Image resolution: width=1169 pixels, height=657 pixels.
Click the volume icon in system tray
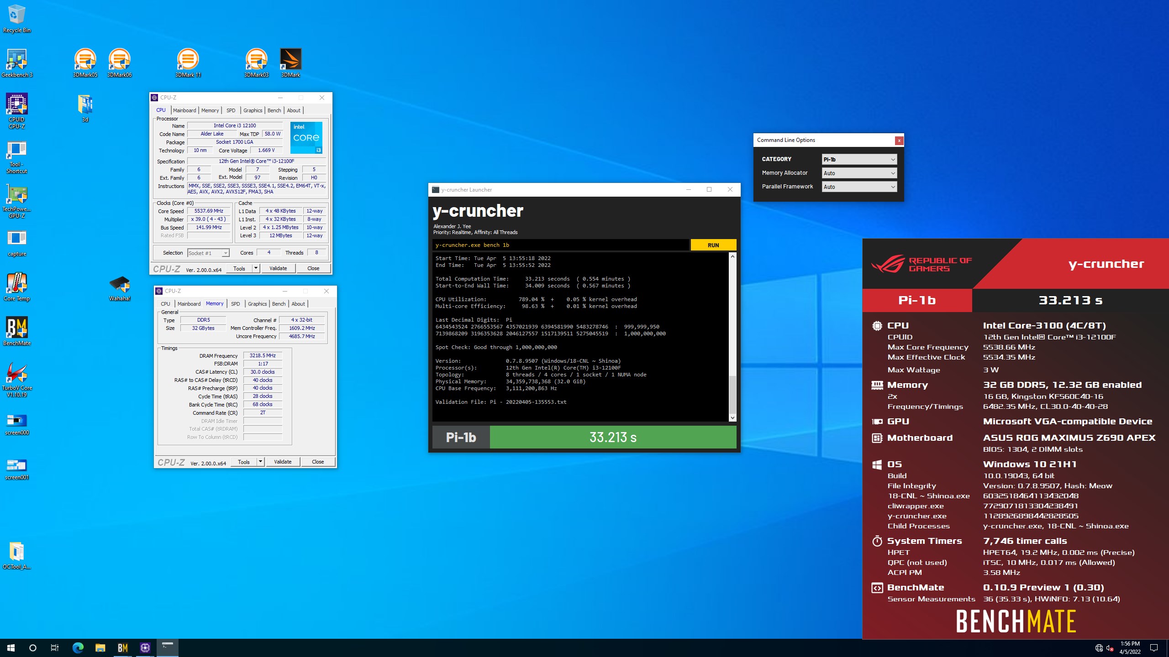pyautogui.click(x=1110, y=648)
